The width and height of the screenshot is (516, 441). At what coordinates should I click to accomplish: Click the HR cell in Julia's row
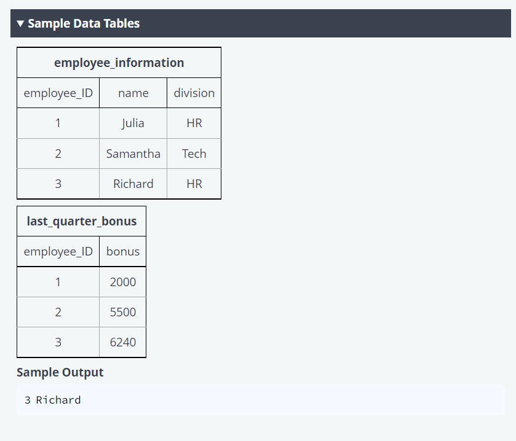[194, 123]
